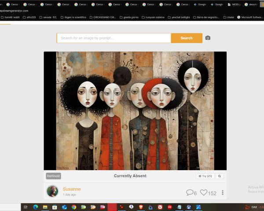Open comments via speech bubble icon

click(x=190, y=193)
